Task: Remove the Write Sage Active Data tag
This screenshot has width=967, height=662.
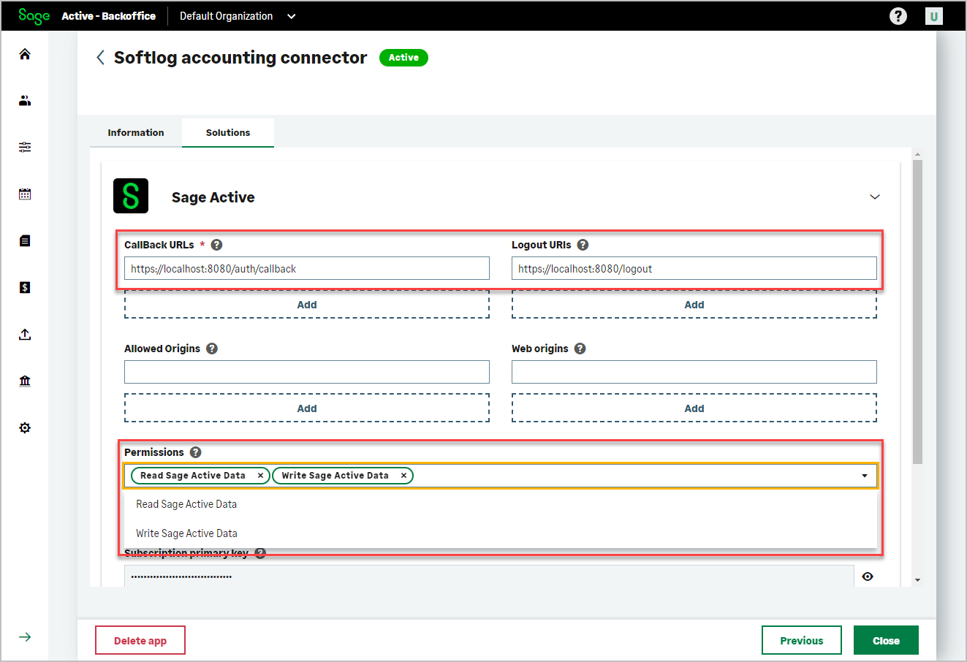Action: point(403,476)
